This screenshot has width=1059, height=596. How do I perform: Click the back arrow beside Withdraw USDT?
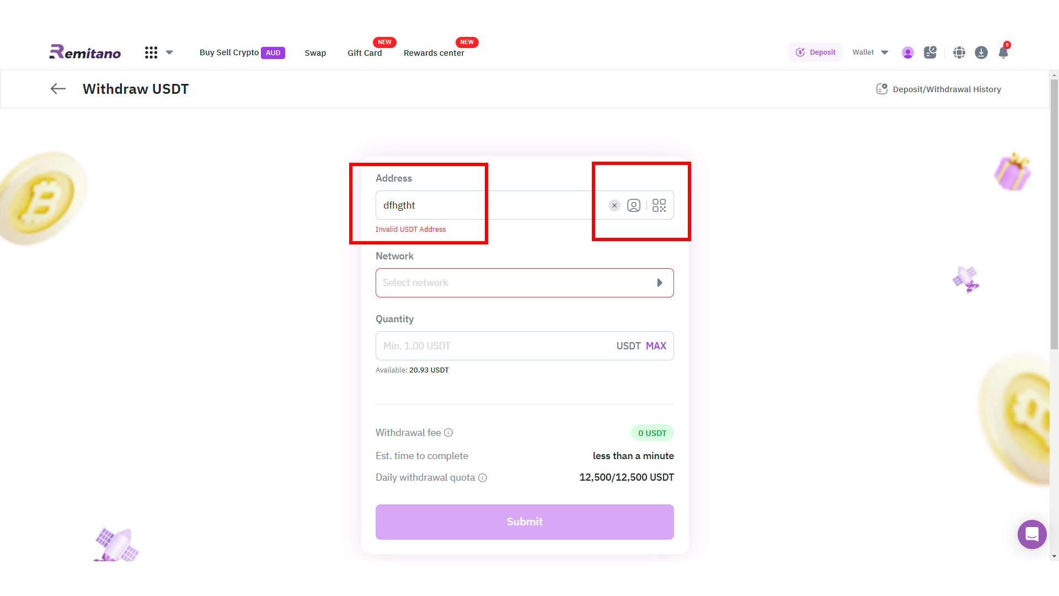[x=58, y=89]
